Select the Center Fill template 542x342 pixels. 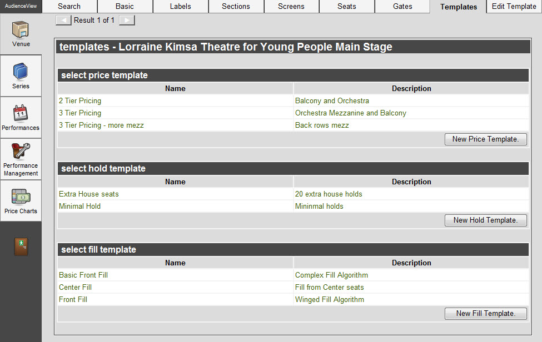pyautogui.click(x=75, y=287)
